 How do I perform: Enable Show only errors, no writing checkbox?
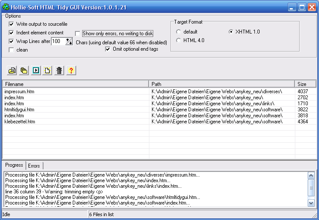point(77,34)
